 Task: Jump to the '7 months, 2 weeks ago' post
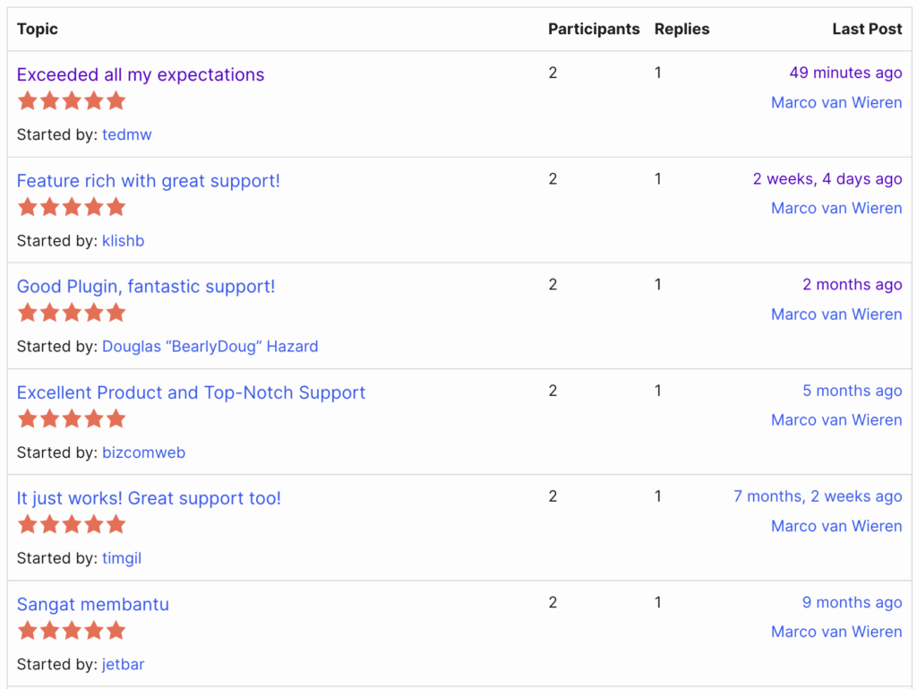coord(817,496)
